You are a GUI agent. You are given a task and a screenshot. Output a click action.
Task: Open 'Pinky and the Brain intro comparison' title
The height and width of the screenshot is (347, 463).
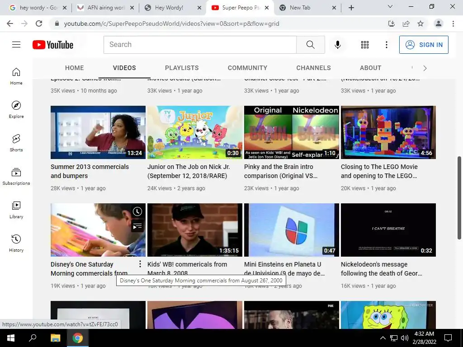coord(281,171)
